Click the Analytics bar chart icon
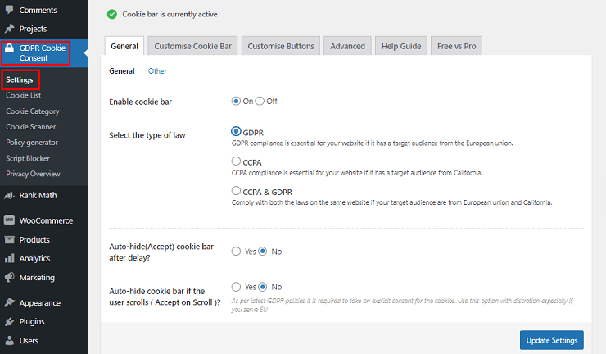Image resolution: width=606 pixels, height=354 pixels. 9,259
